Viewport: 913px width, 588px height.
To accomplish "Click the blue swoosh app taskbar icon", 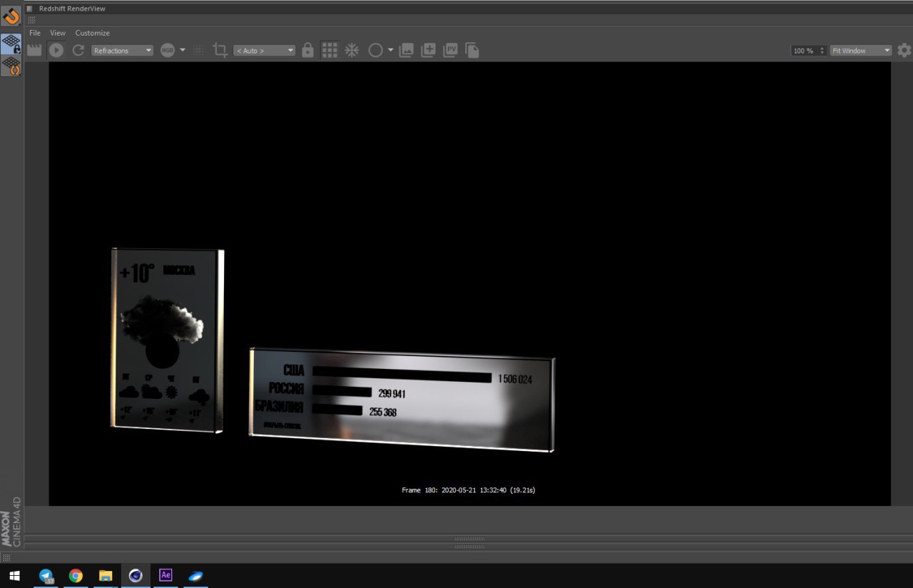I will [195, 575].
